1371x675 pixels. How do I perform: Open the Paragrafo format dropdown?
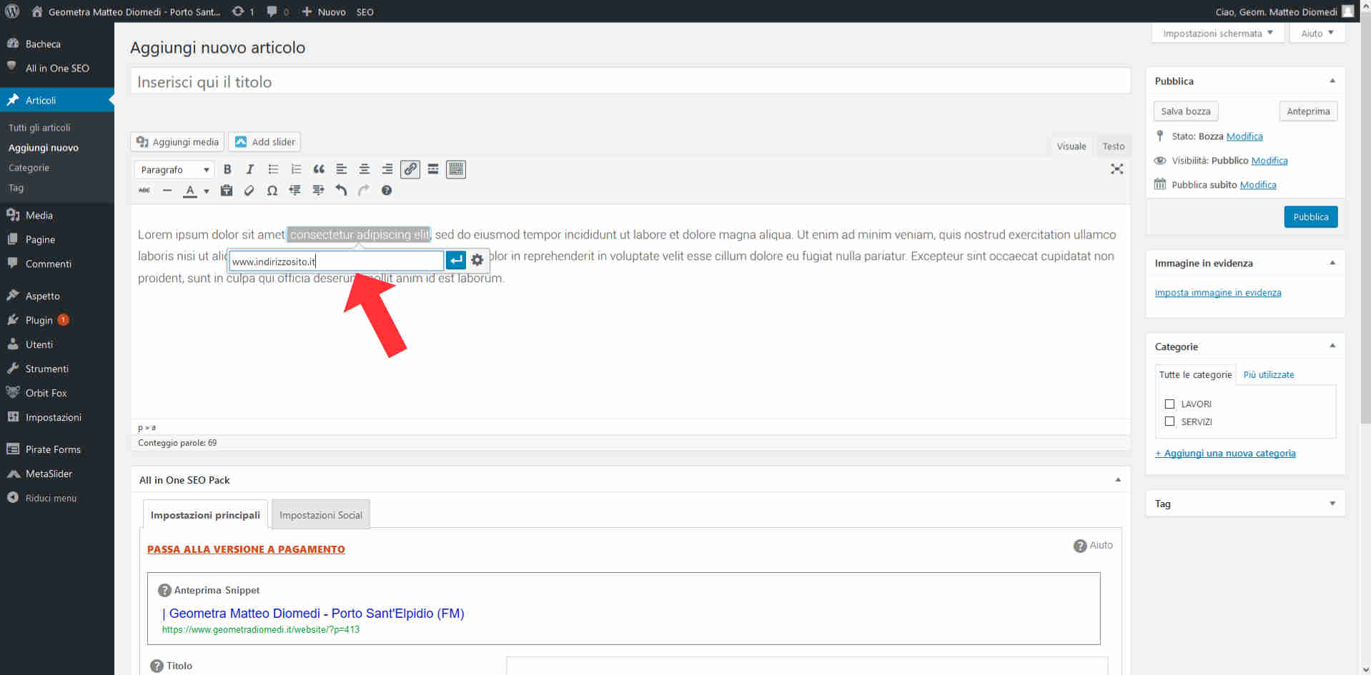tap(174, 169)
